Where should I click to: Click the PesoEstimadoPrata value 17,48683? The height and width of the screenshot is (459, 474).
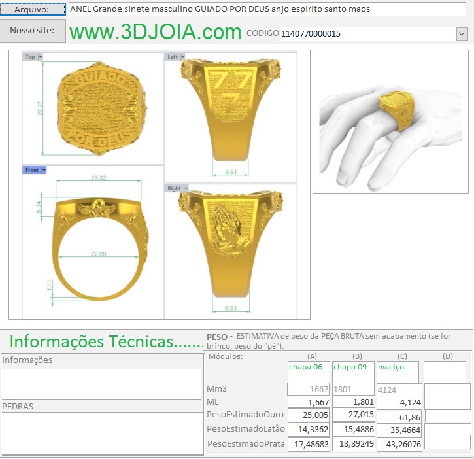coord(309,444)
